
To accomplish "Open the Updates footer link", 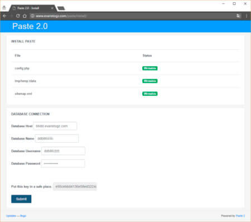I will point(11,216).
